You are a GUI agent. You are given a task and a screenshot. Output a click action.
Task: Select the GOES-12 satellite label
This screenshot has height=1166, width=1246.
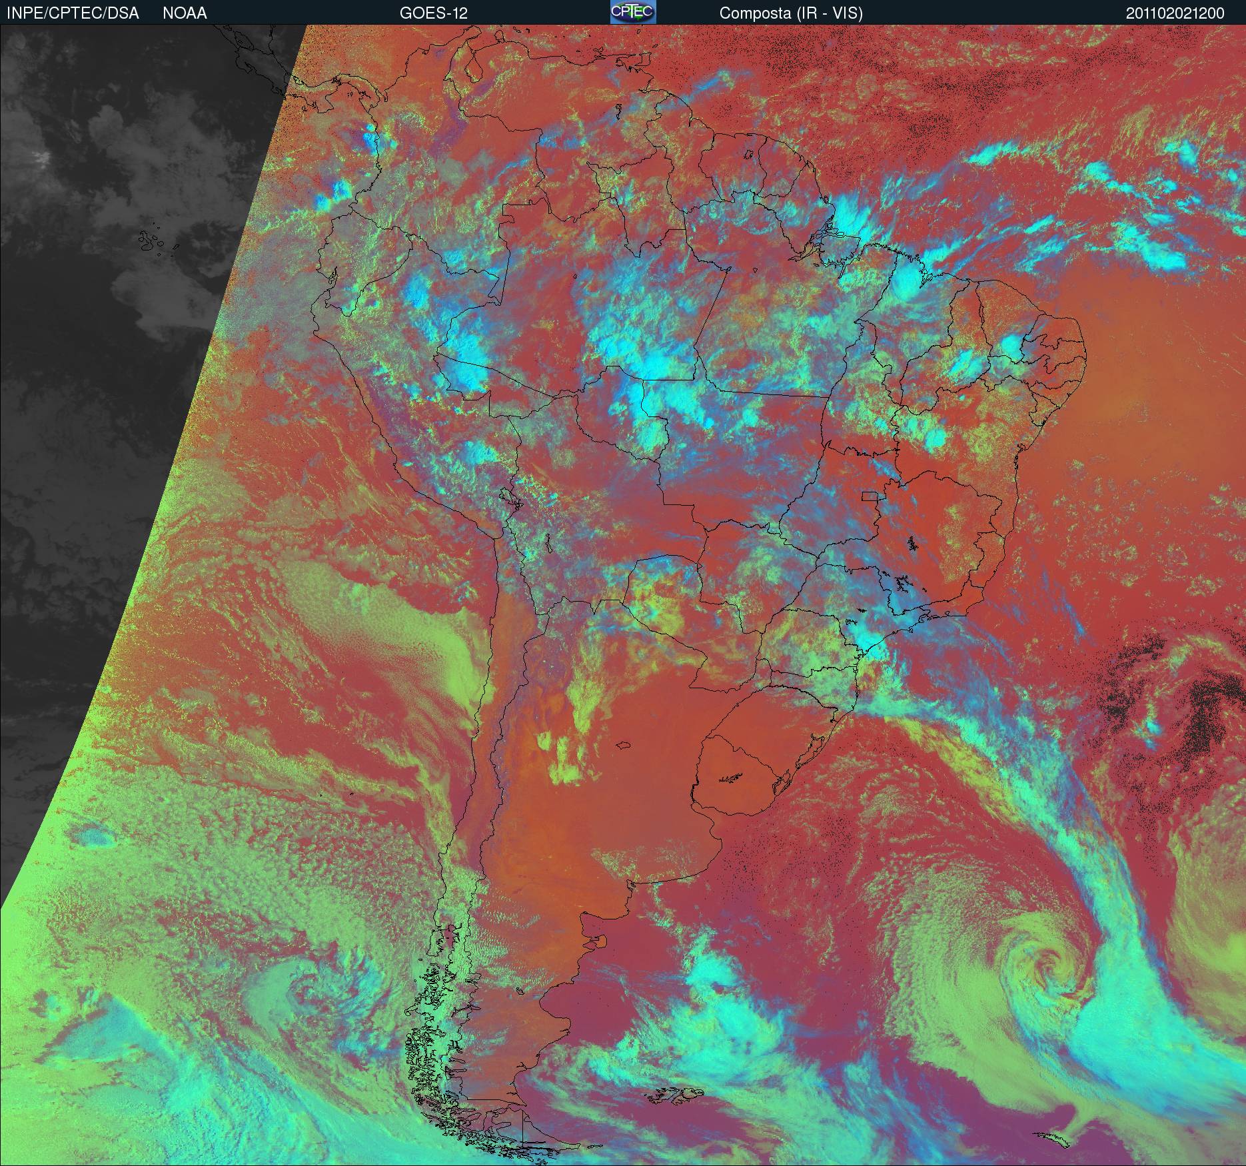point(433,13)
